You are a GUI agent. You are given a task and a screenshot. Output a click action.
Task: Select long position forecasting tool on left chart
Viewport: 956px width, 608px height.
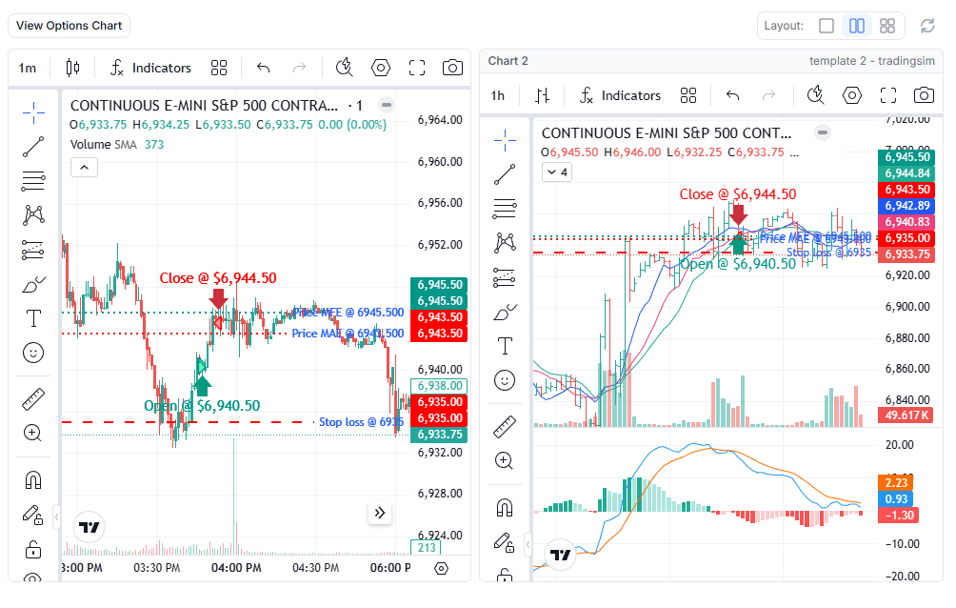pos(33,250)
